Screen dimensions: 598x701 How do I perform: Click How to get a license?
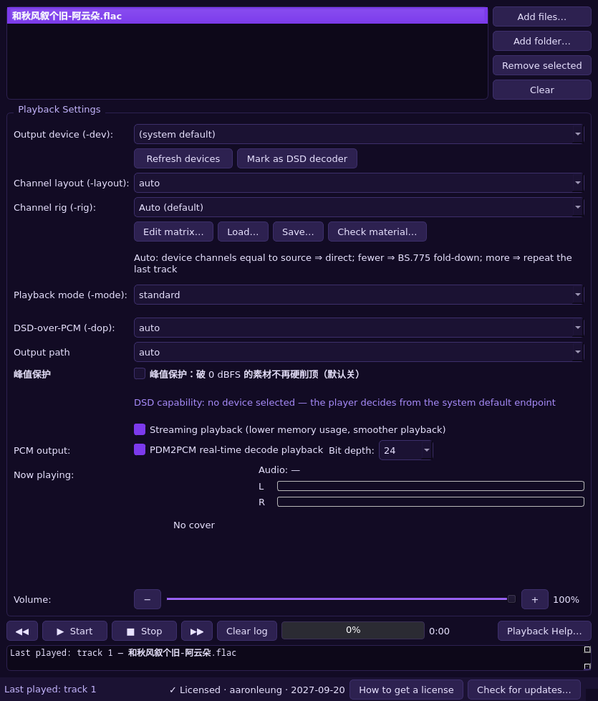tap(406, 690)
